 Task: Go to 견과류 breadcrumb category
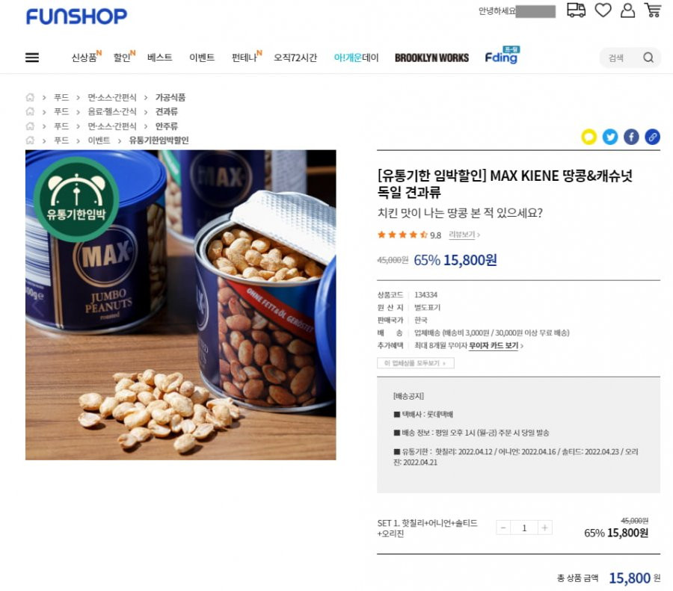tap(167, 111)
